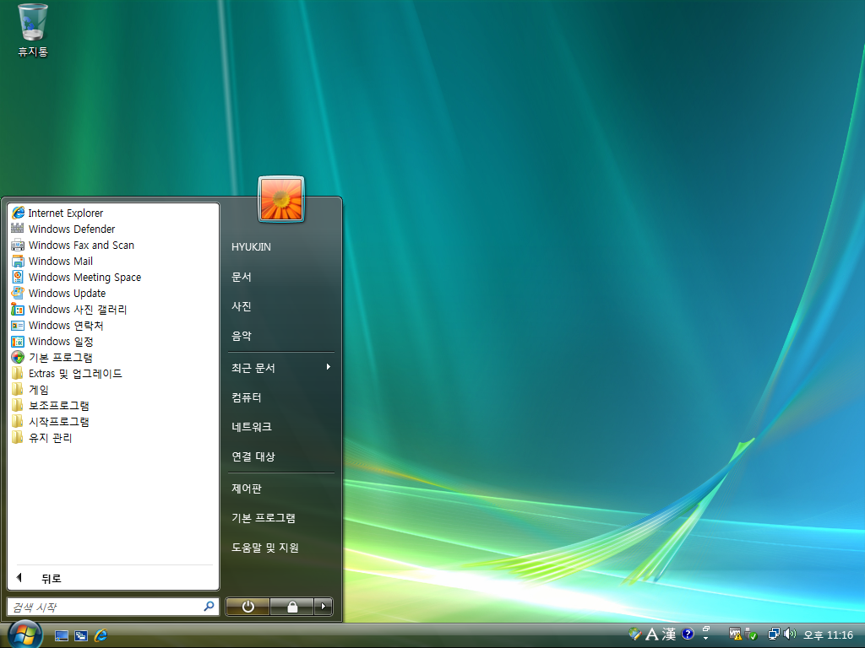Open the HYUKJIN personal folder
The width and height of the screenshot is (865, 648).
click(280, 247)
